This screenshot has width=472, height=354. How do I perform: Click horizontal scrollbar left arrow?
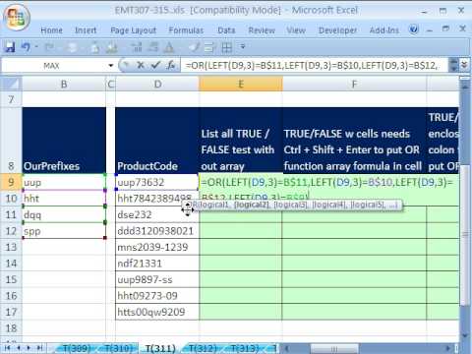[x=287, y=348]
